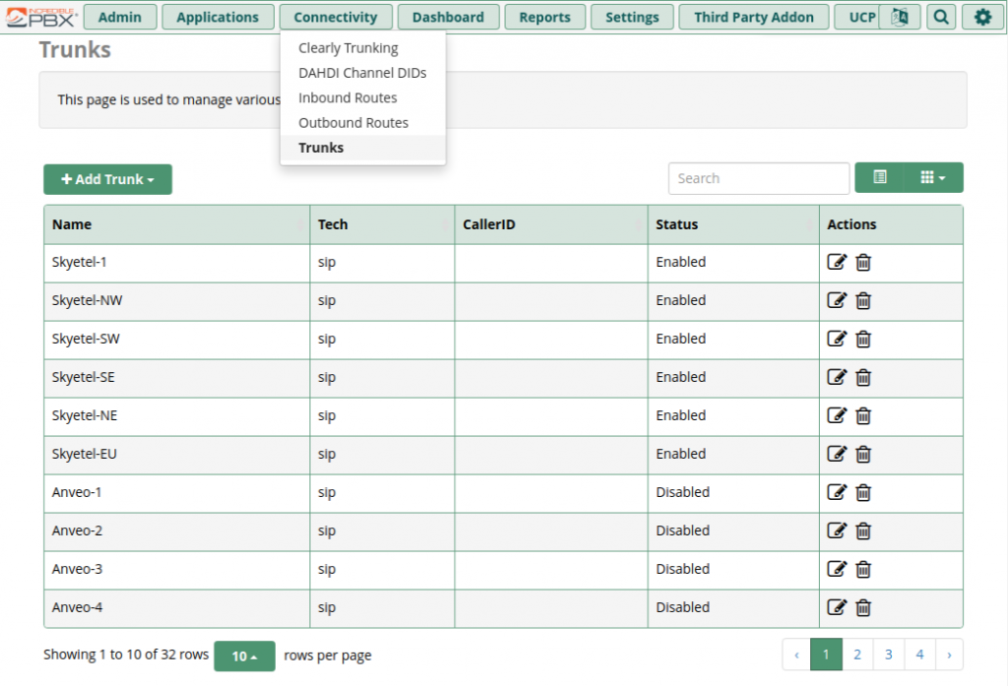
Task: Open the Admin menu
Action: coord(119,17)
